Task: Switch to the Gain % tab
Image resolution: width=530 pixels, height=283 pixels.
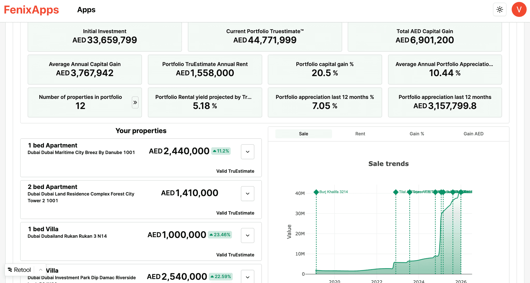Action: click(x=416, y=134)
